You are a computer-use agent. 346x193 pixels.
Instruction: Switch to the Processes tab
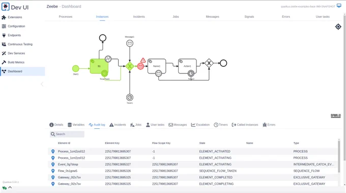click(x=66, y=17)
